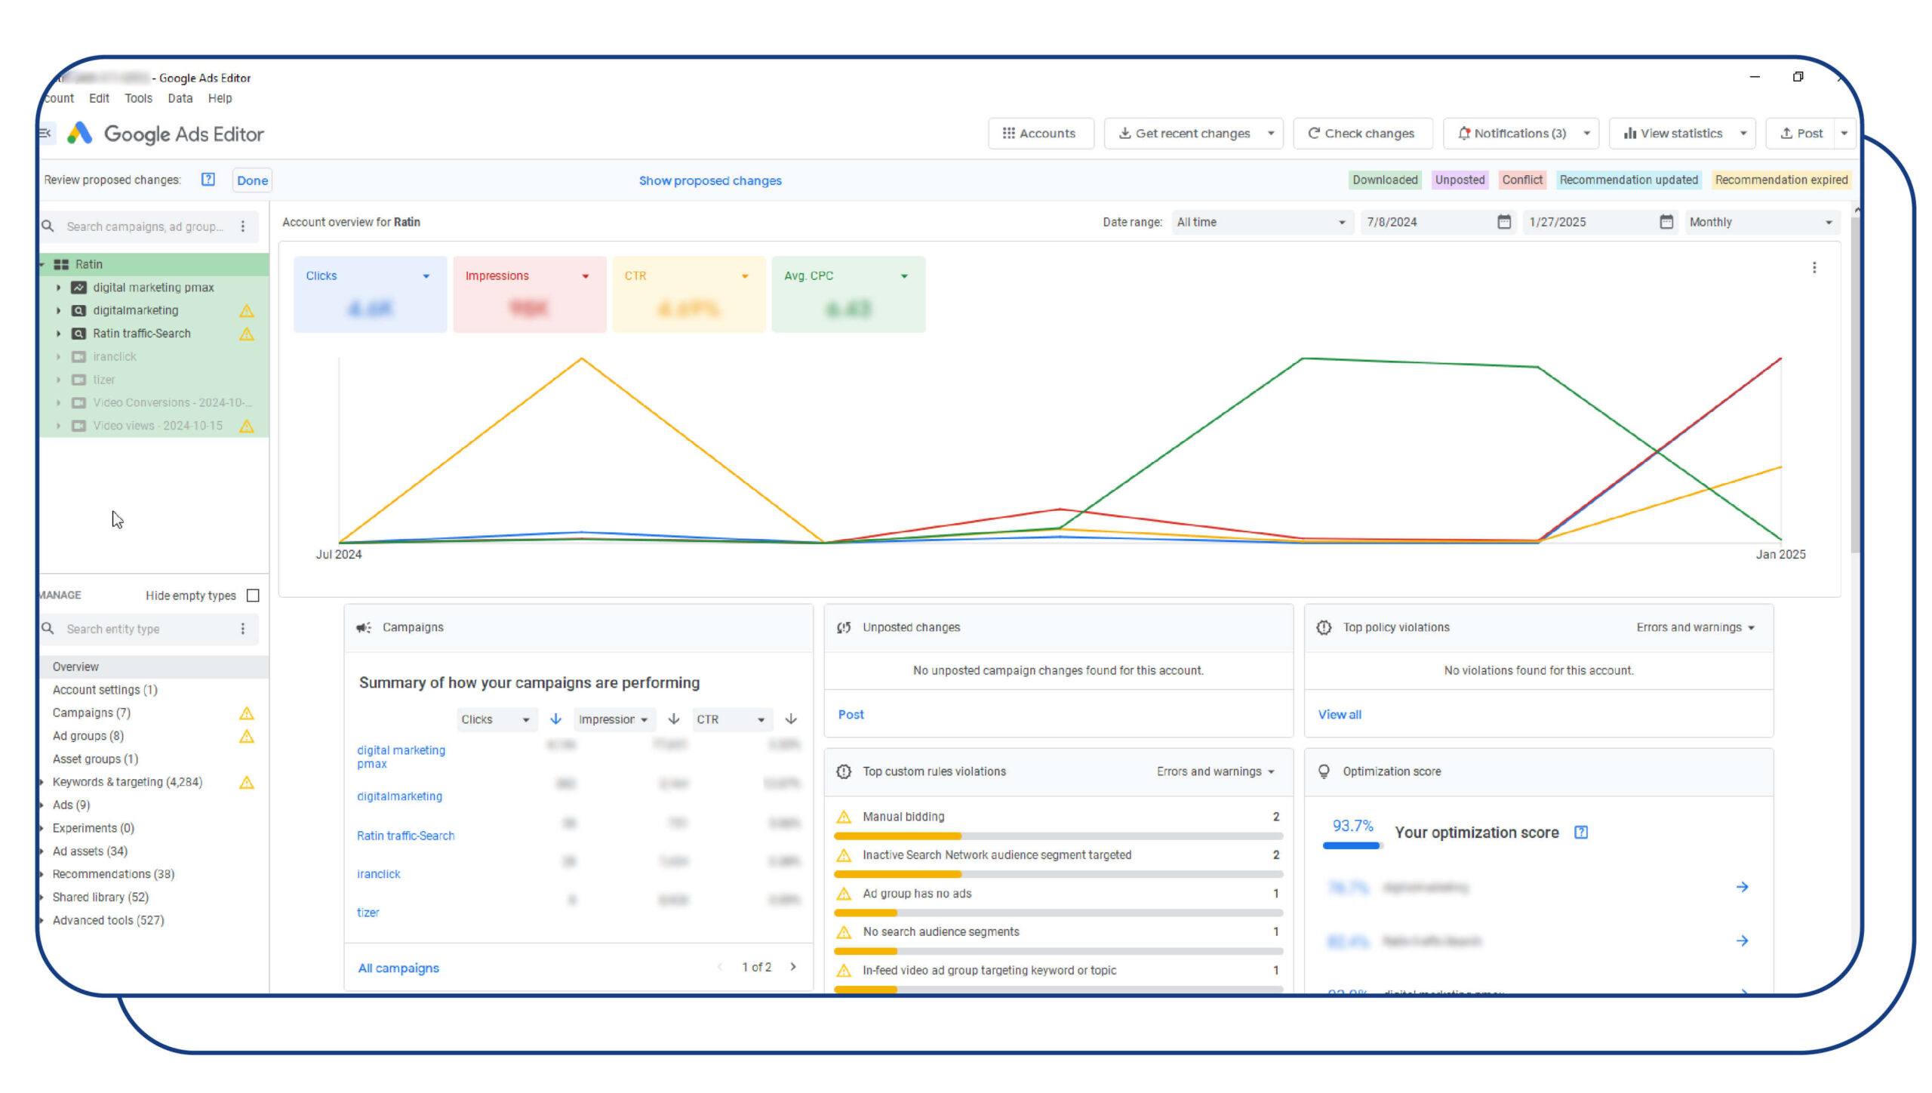
Task: Open second optimization score campaign arrow
Action: tap(1741, 941)
